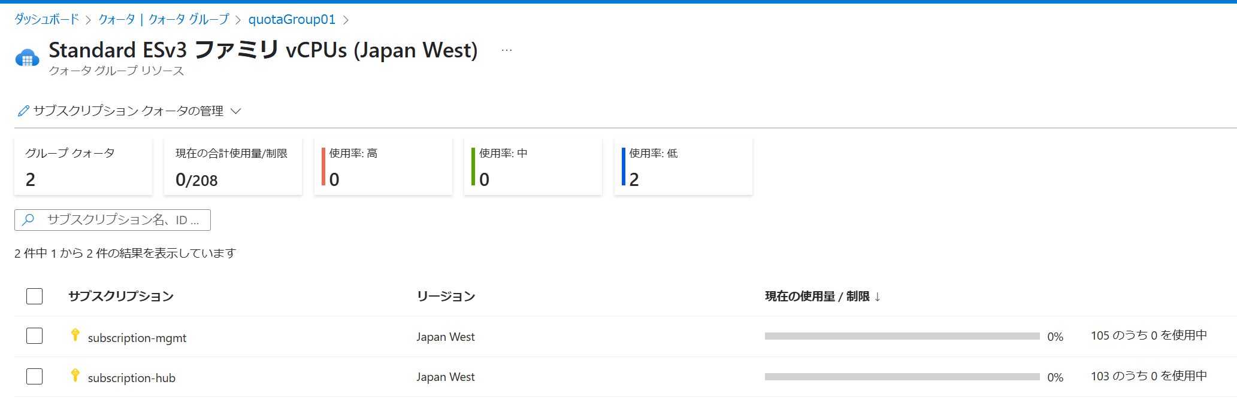Click Japan West in the subscription-mgmt row
The width and height of the screenshot is (1237, 406).
446,337
